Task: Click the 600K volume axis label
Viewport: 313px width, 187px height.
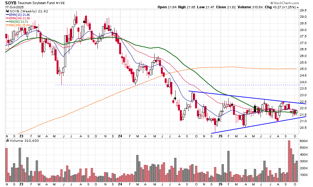Action: [x=304, y=141]
